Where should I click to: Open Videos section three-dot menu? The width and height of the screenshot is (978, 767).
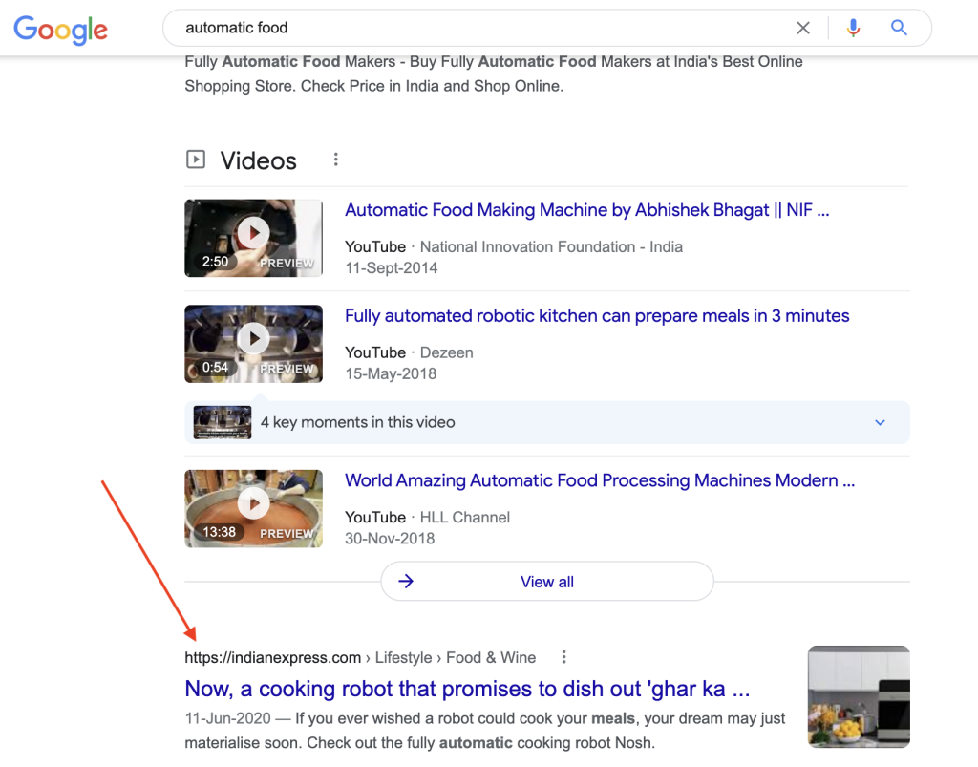[335, 160]
